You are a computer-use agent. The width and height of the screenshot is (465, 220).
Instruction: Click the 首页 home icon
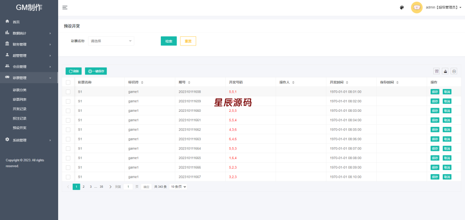[x=7, y=21]
